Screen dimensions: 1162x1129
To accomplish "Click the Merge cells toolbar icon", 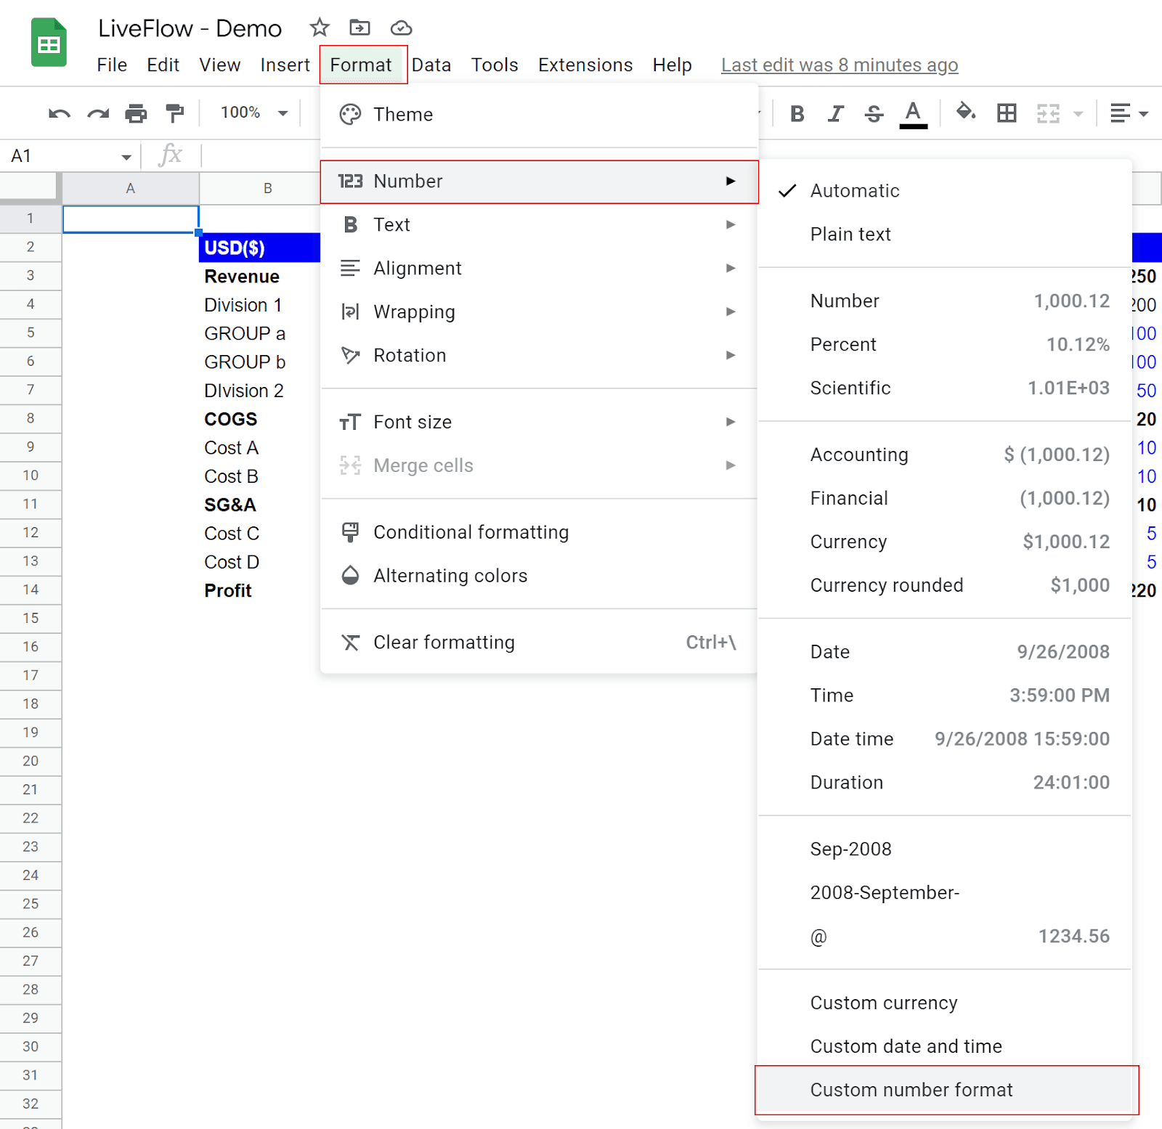I will point(1048,113).
